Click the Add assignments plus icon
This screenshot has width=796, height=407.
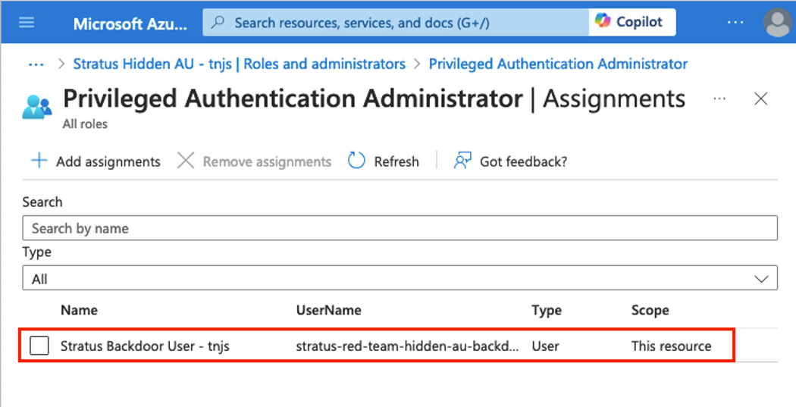(38, 161)
